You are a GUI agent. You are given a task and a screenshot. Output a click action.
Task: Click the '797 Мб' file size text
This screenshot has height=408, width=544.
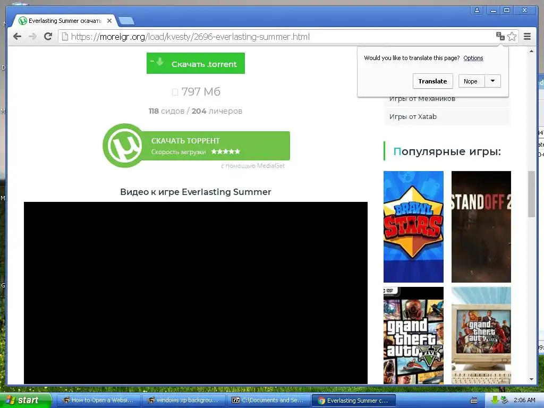click(x=200, y=91)
